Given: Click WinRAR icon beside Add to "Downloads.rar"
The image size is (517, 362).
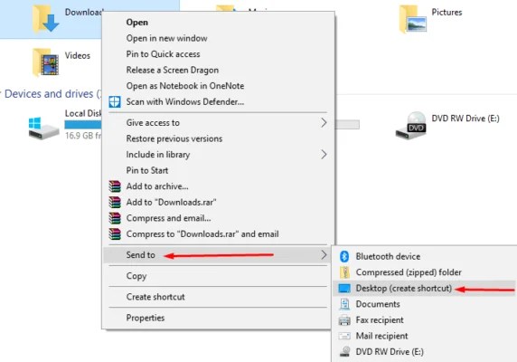Looking at the screenshot, I should coord(115,203).
